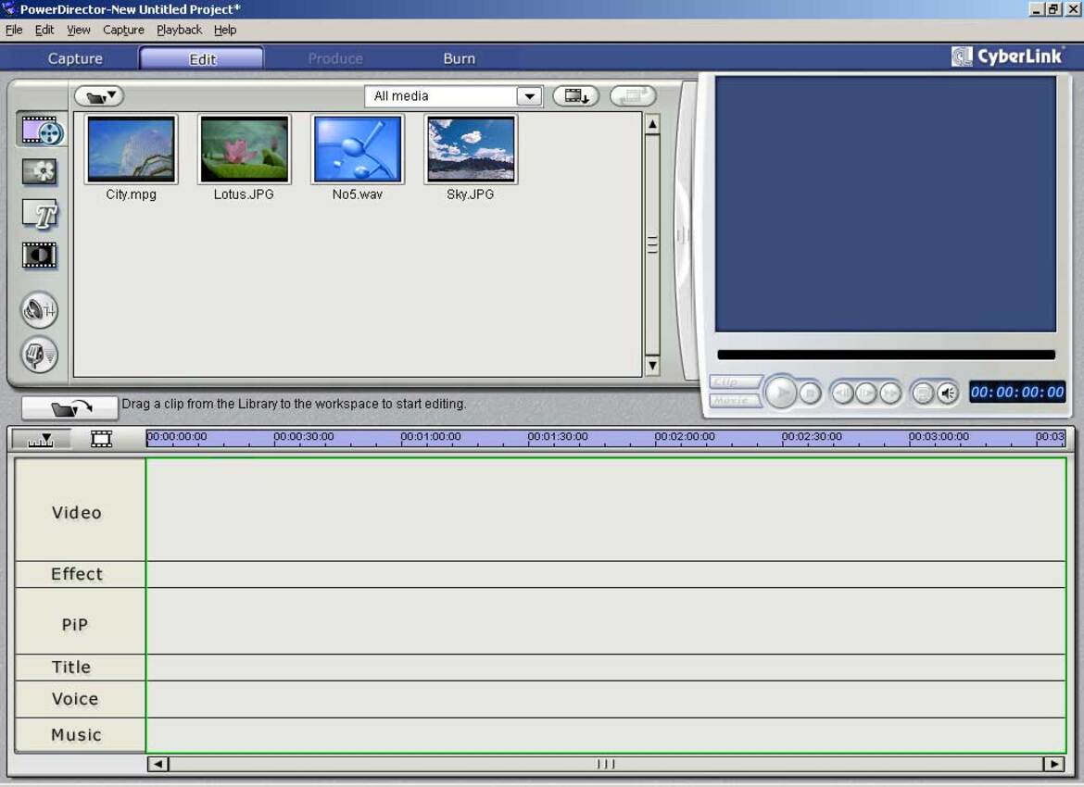Take a snapshot of the preview

coord(922,393)
